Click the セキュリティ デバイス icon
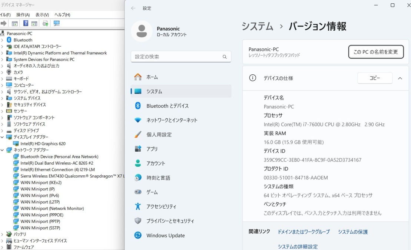This screenshot has width=411, height=250. point(9,104)
